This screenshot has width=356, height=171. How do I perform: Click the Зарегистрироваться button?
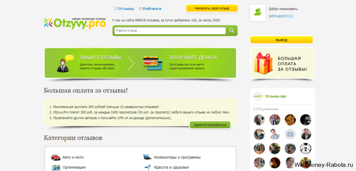click(x=210, y=125)
